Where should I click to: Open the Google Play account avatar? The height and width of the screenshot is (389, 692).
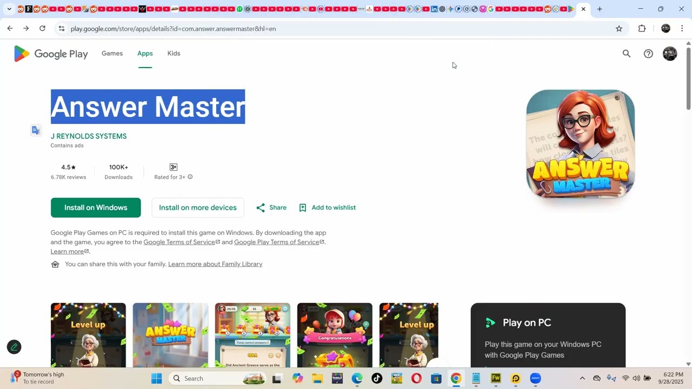670,53
